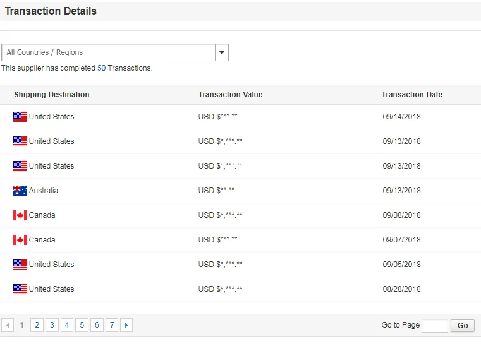Go to page 2 of transactions

pyautogui.click(x=37, y=325)
